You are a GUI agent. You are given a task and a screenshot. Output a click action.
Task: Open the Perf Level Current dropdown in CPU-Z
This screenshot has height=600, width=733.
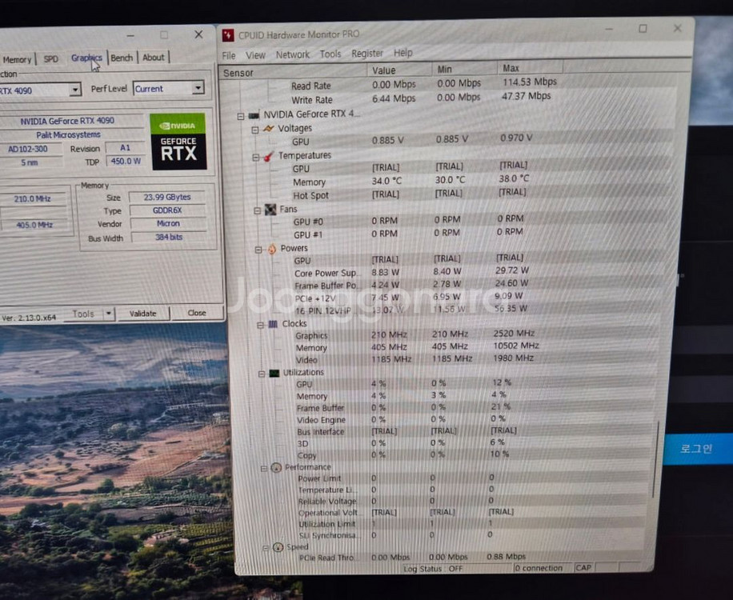pyautogui.click(x=198, y=87)
